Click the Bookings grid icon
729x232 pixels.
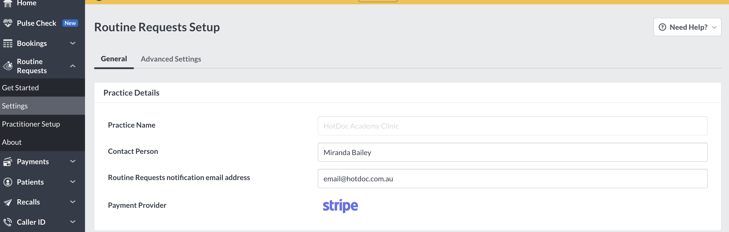[8, 43]
